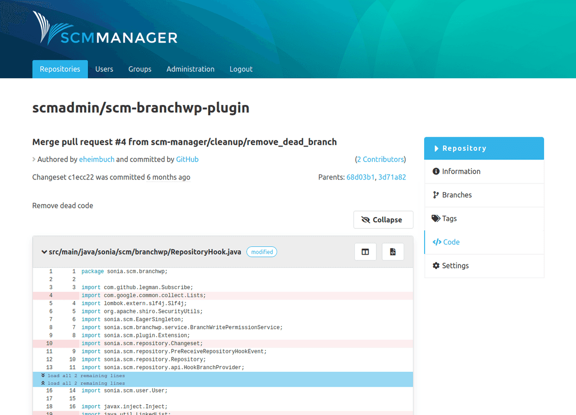Collapse the RepositoryHook.java diff via its chevron

click(44, 252)
